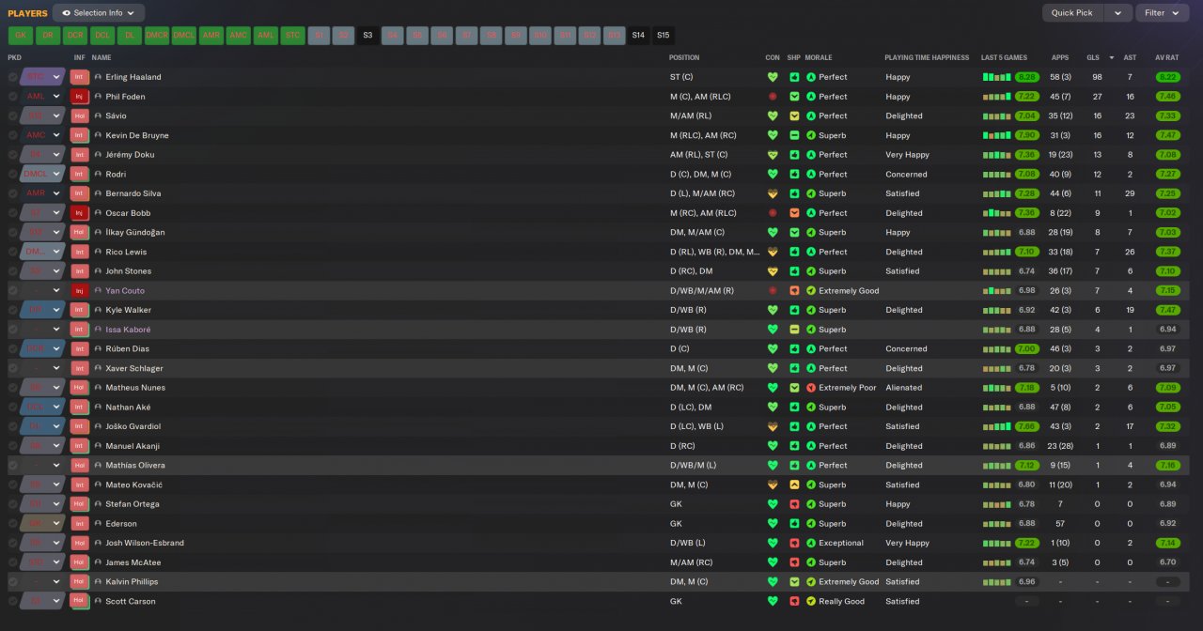Toggle selection check for Phil Foden

point(13,97)
